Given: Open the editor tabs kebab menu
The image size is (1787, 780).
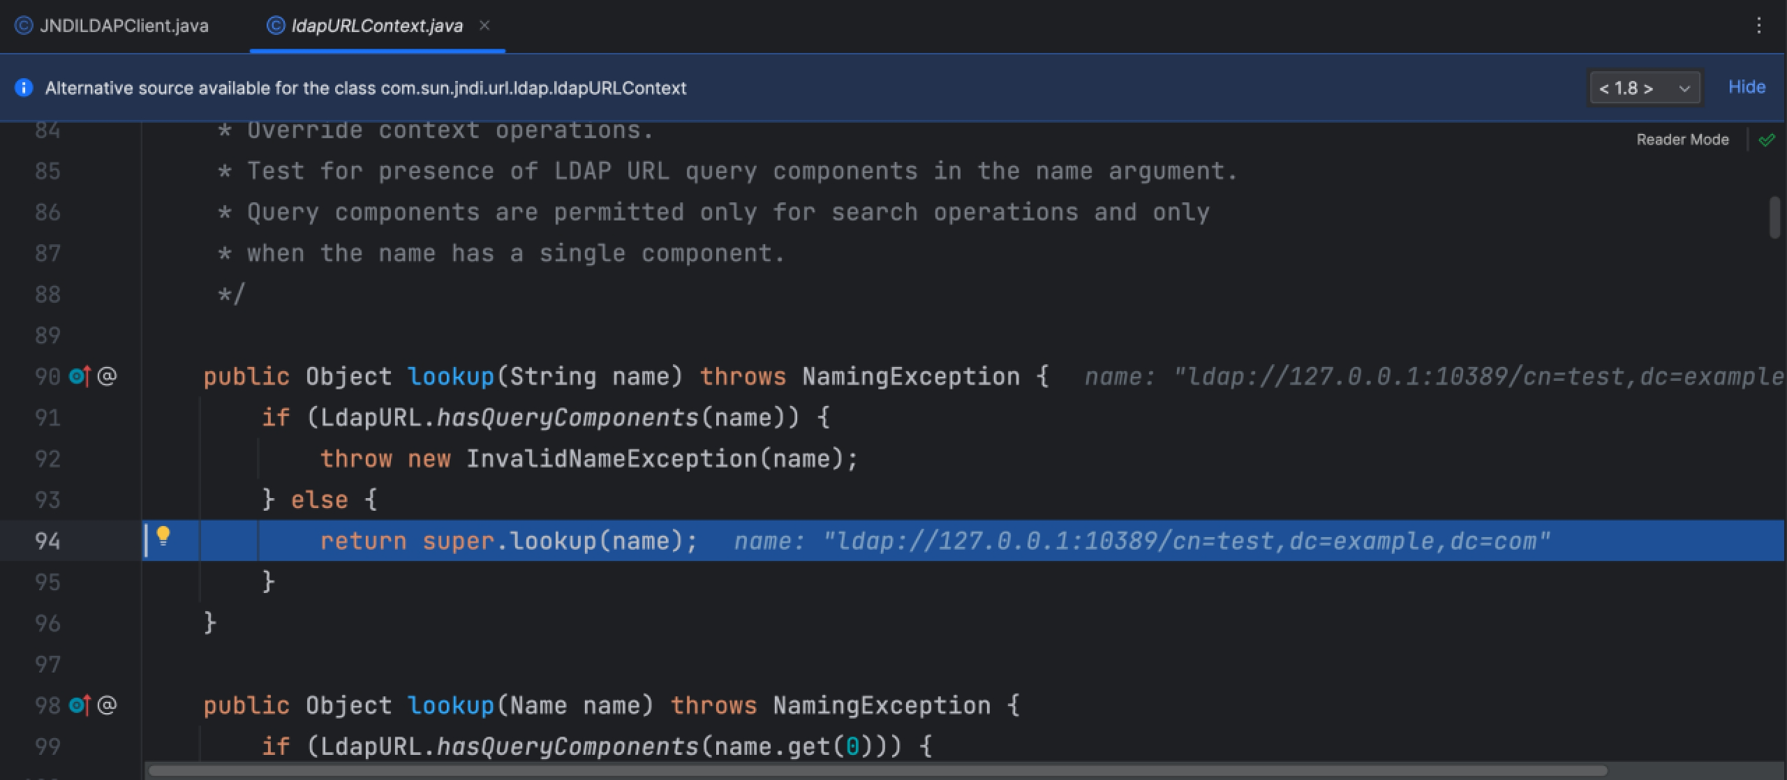Looking at the screenshot, I should (x=1758, y=26).
